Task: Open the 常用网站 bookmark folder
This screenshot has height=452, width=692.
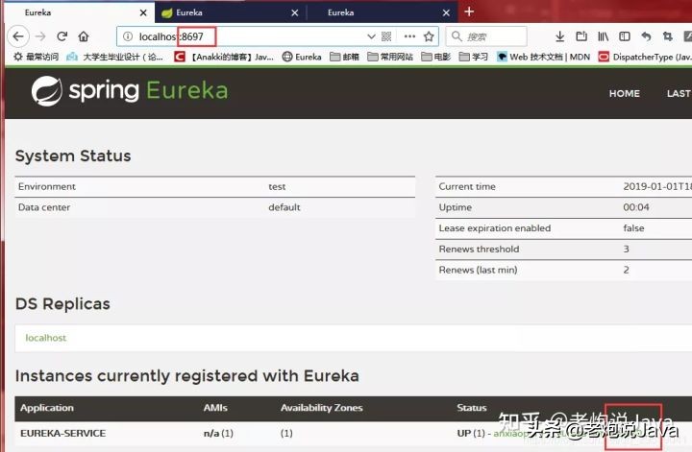Action: (x=390, y=57)
